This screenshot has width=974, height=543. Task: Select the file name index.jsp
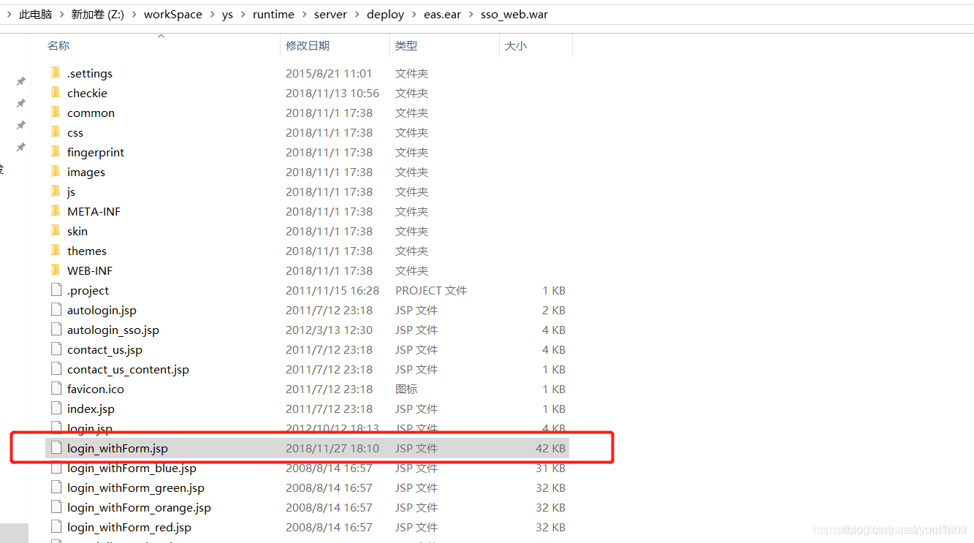pos(91,409)
